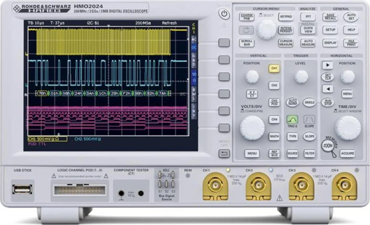Tap the SCROLL BAR button
The height and width of the screenshot is (225, 370).
(x=247, y=43)
